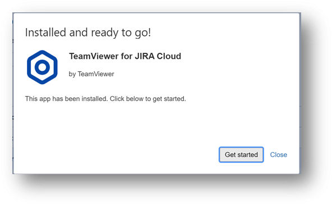Click the word 'TeamViewer' in the bold title

[94, 56]
